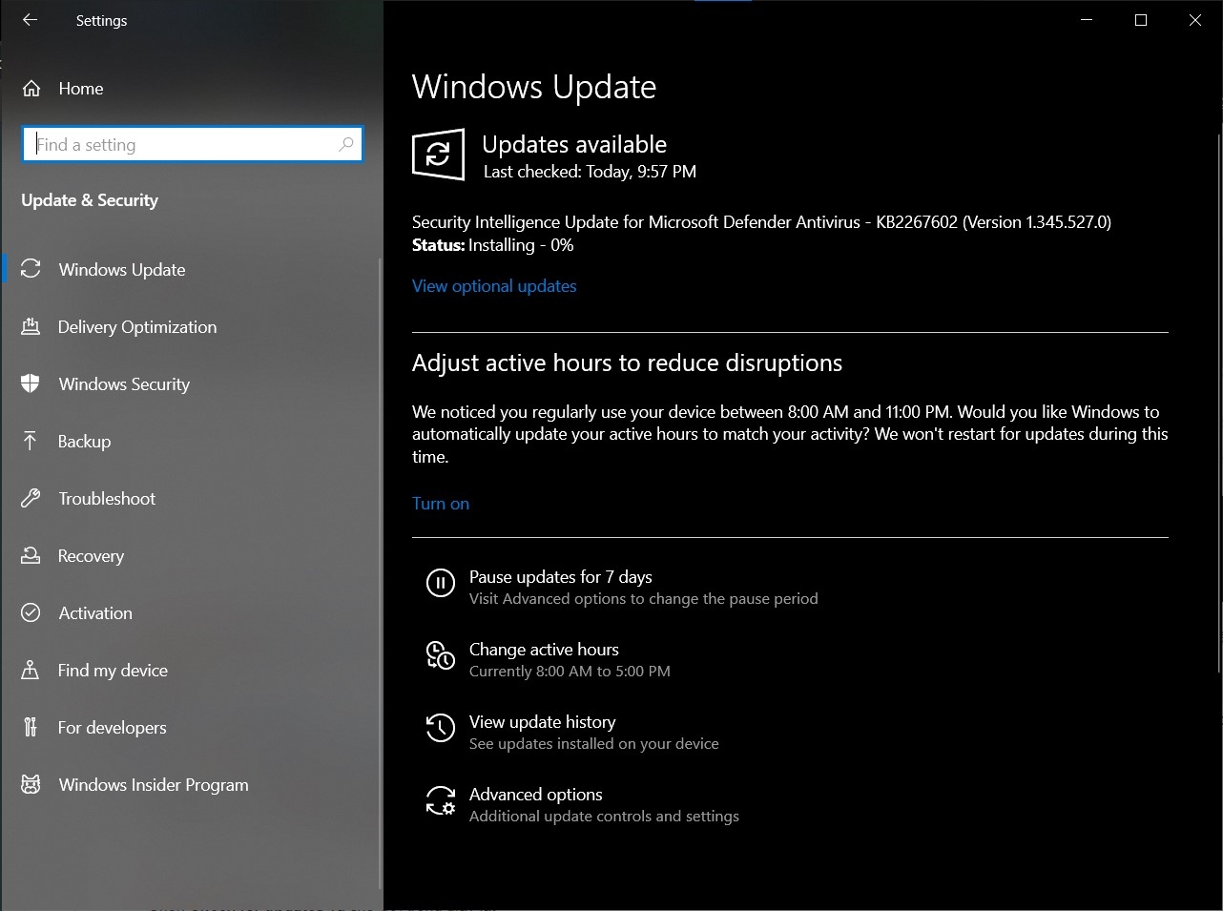Image resolution: width=1223 pixels, height=911 pixels.
Task: Click Status: Installing - 0% text
Action: click(493, 245)
